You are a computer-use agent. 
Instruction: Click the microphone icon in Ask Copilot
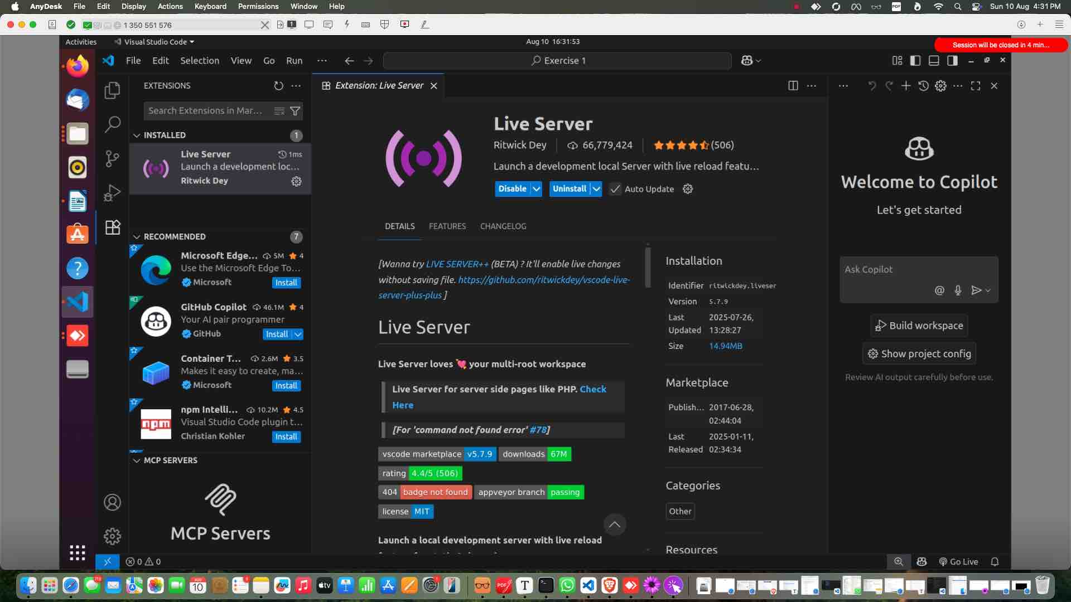coord(958,290)
